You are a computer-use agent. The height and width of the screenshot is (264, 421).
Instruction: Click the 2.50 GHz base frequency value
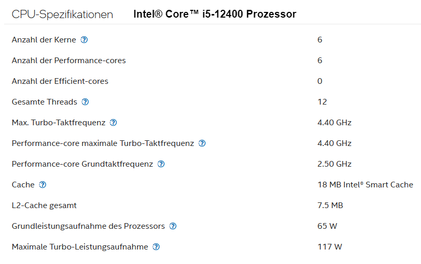coord(334,164)
